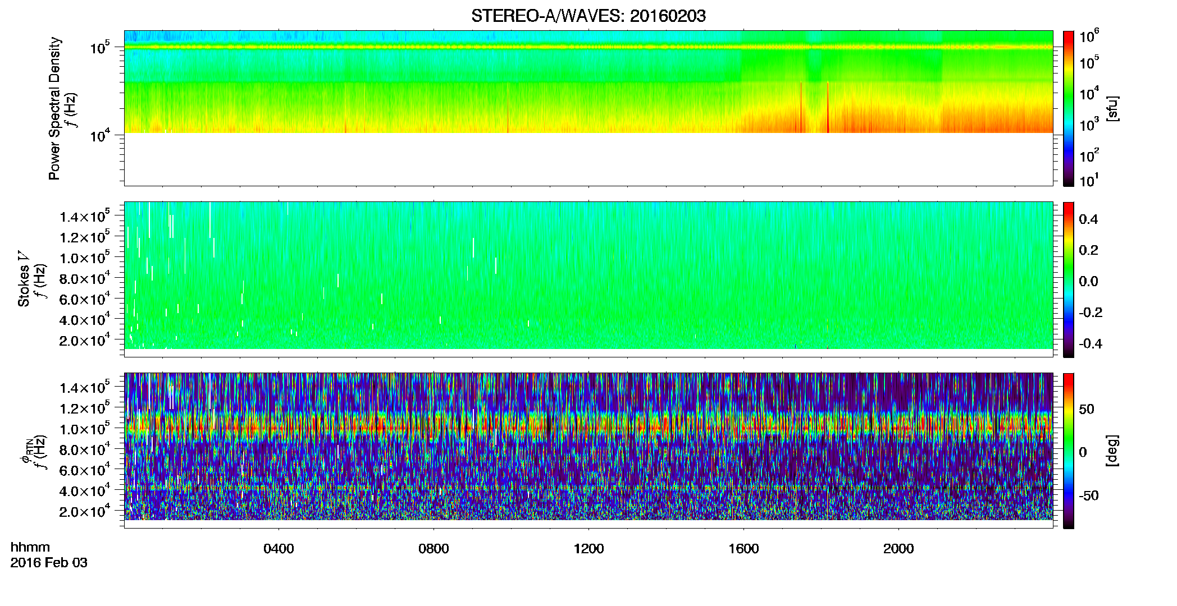Screen dimensions: 1177x606
Task: Click the Stokes V colorbar
Action: tap(1069, 279)
